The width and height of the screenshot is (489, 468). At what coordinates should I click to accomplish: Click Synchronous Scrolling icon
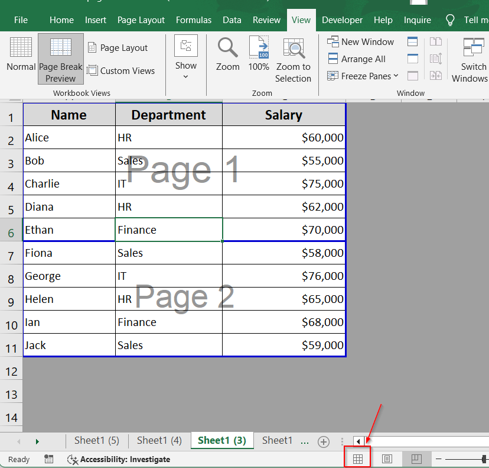coord(436,59)
